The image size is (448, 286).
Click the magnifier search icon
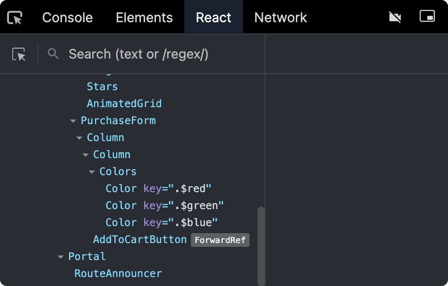53,54
